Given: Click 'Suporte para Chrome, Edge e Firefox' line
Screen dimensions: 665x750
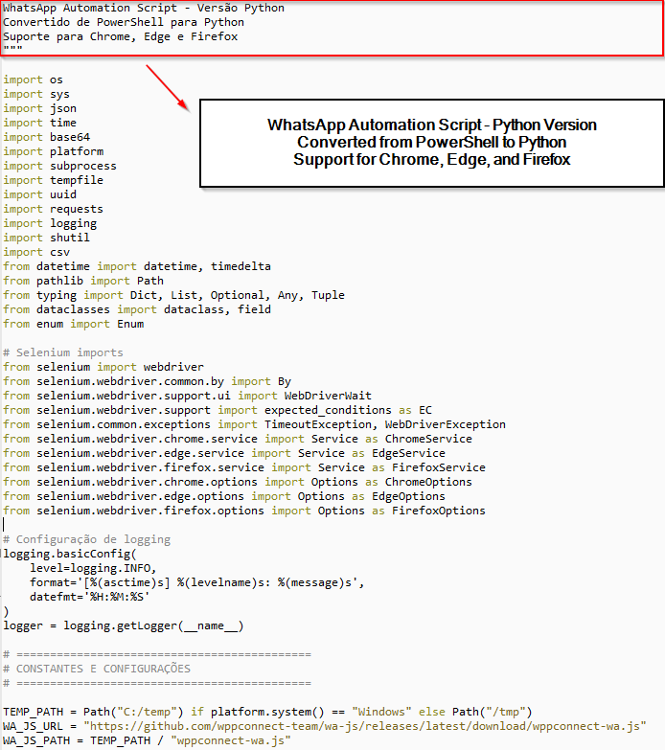Looking at the screenshot, I should coord(120,36).
